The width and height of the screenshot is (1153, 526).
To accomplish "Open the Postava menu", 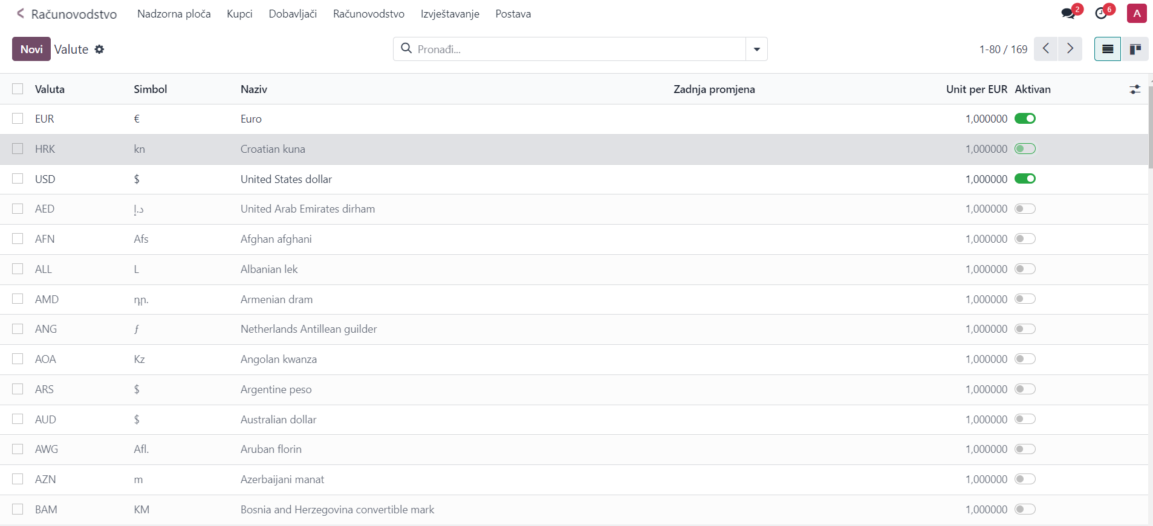I will pos(513,14).
